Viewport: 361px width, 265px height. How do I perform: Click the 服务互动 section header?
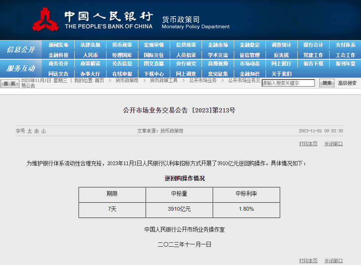click(21, 68)
